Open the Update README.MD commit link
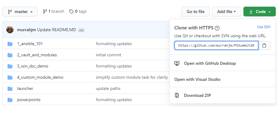 coord(57,30)
